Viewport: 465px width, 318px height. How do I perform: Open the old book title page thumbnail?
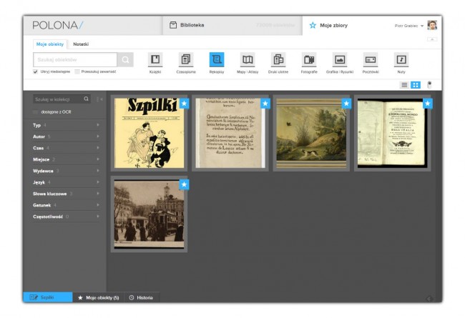coord(392,133)
